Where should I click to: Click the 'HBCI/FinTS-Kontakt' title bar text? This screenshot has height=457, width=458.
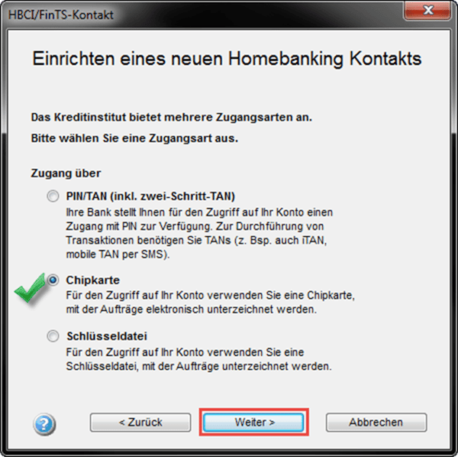[x=61, y=15]
